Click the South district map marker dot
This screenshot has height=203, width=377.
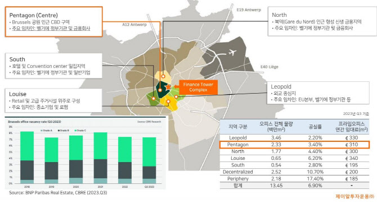154,98
